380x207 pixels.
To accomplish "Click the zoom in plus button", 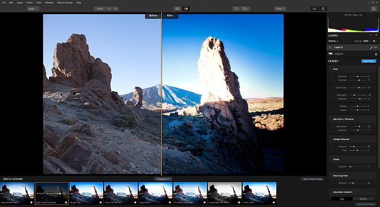I will click(x=116, y=9).
